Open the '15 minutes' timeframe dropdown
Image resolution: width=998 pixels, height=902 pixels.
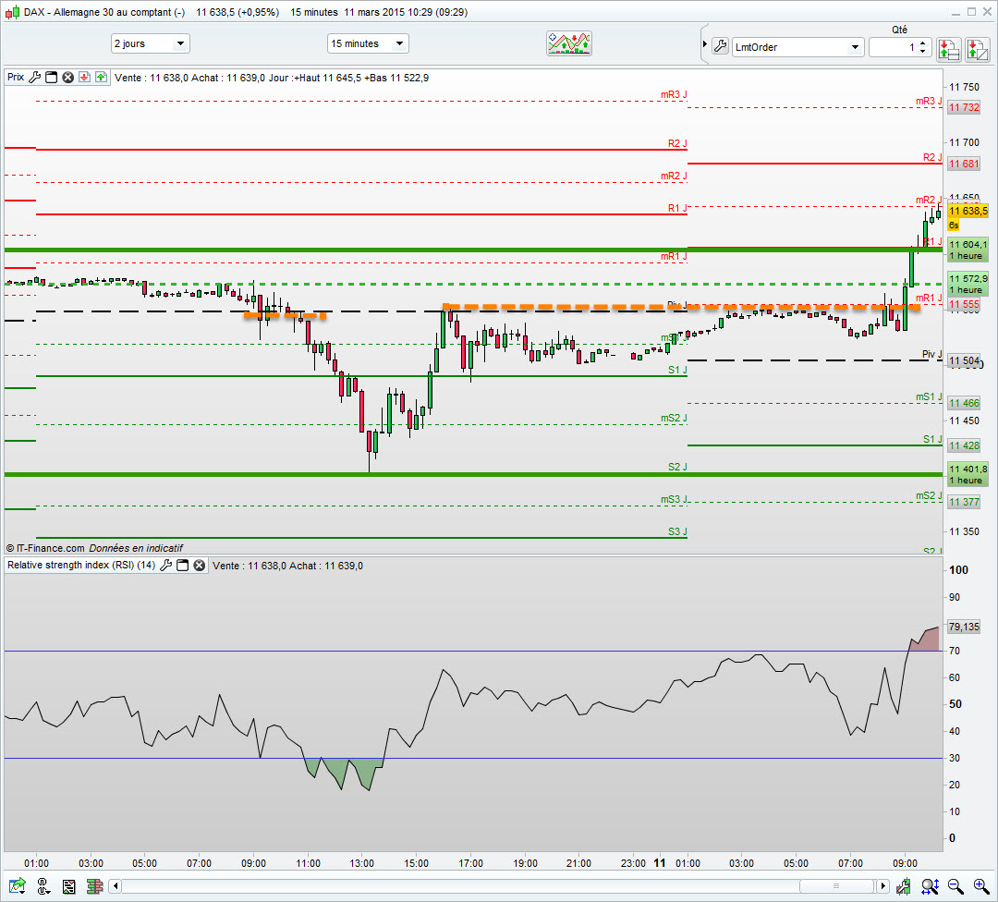point(368,43)
